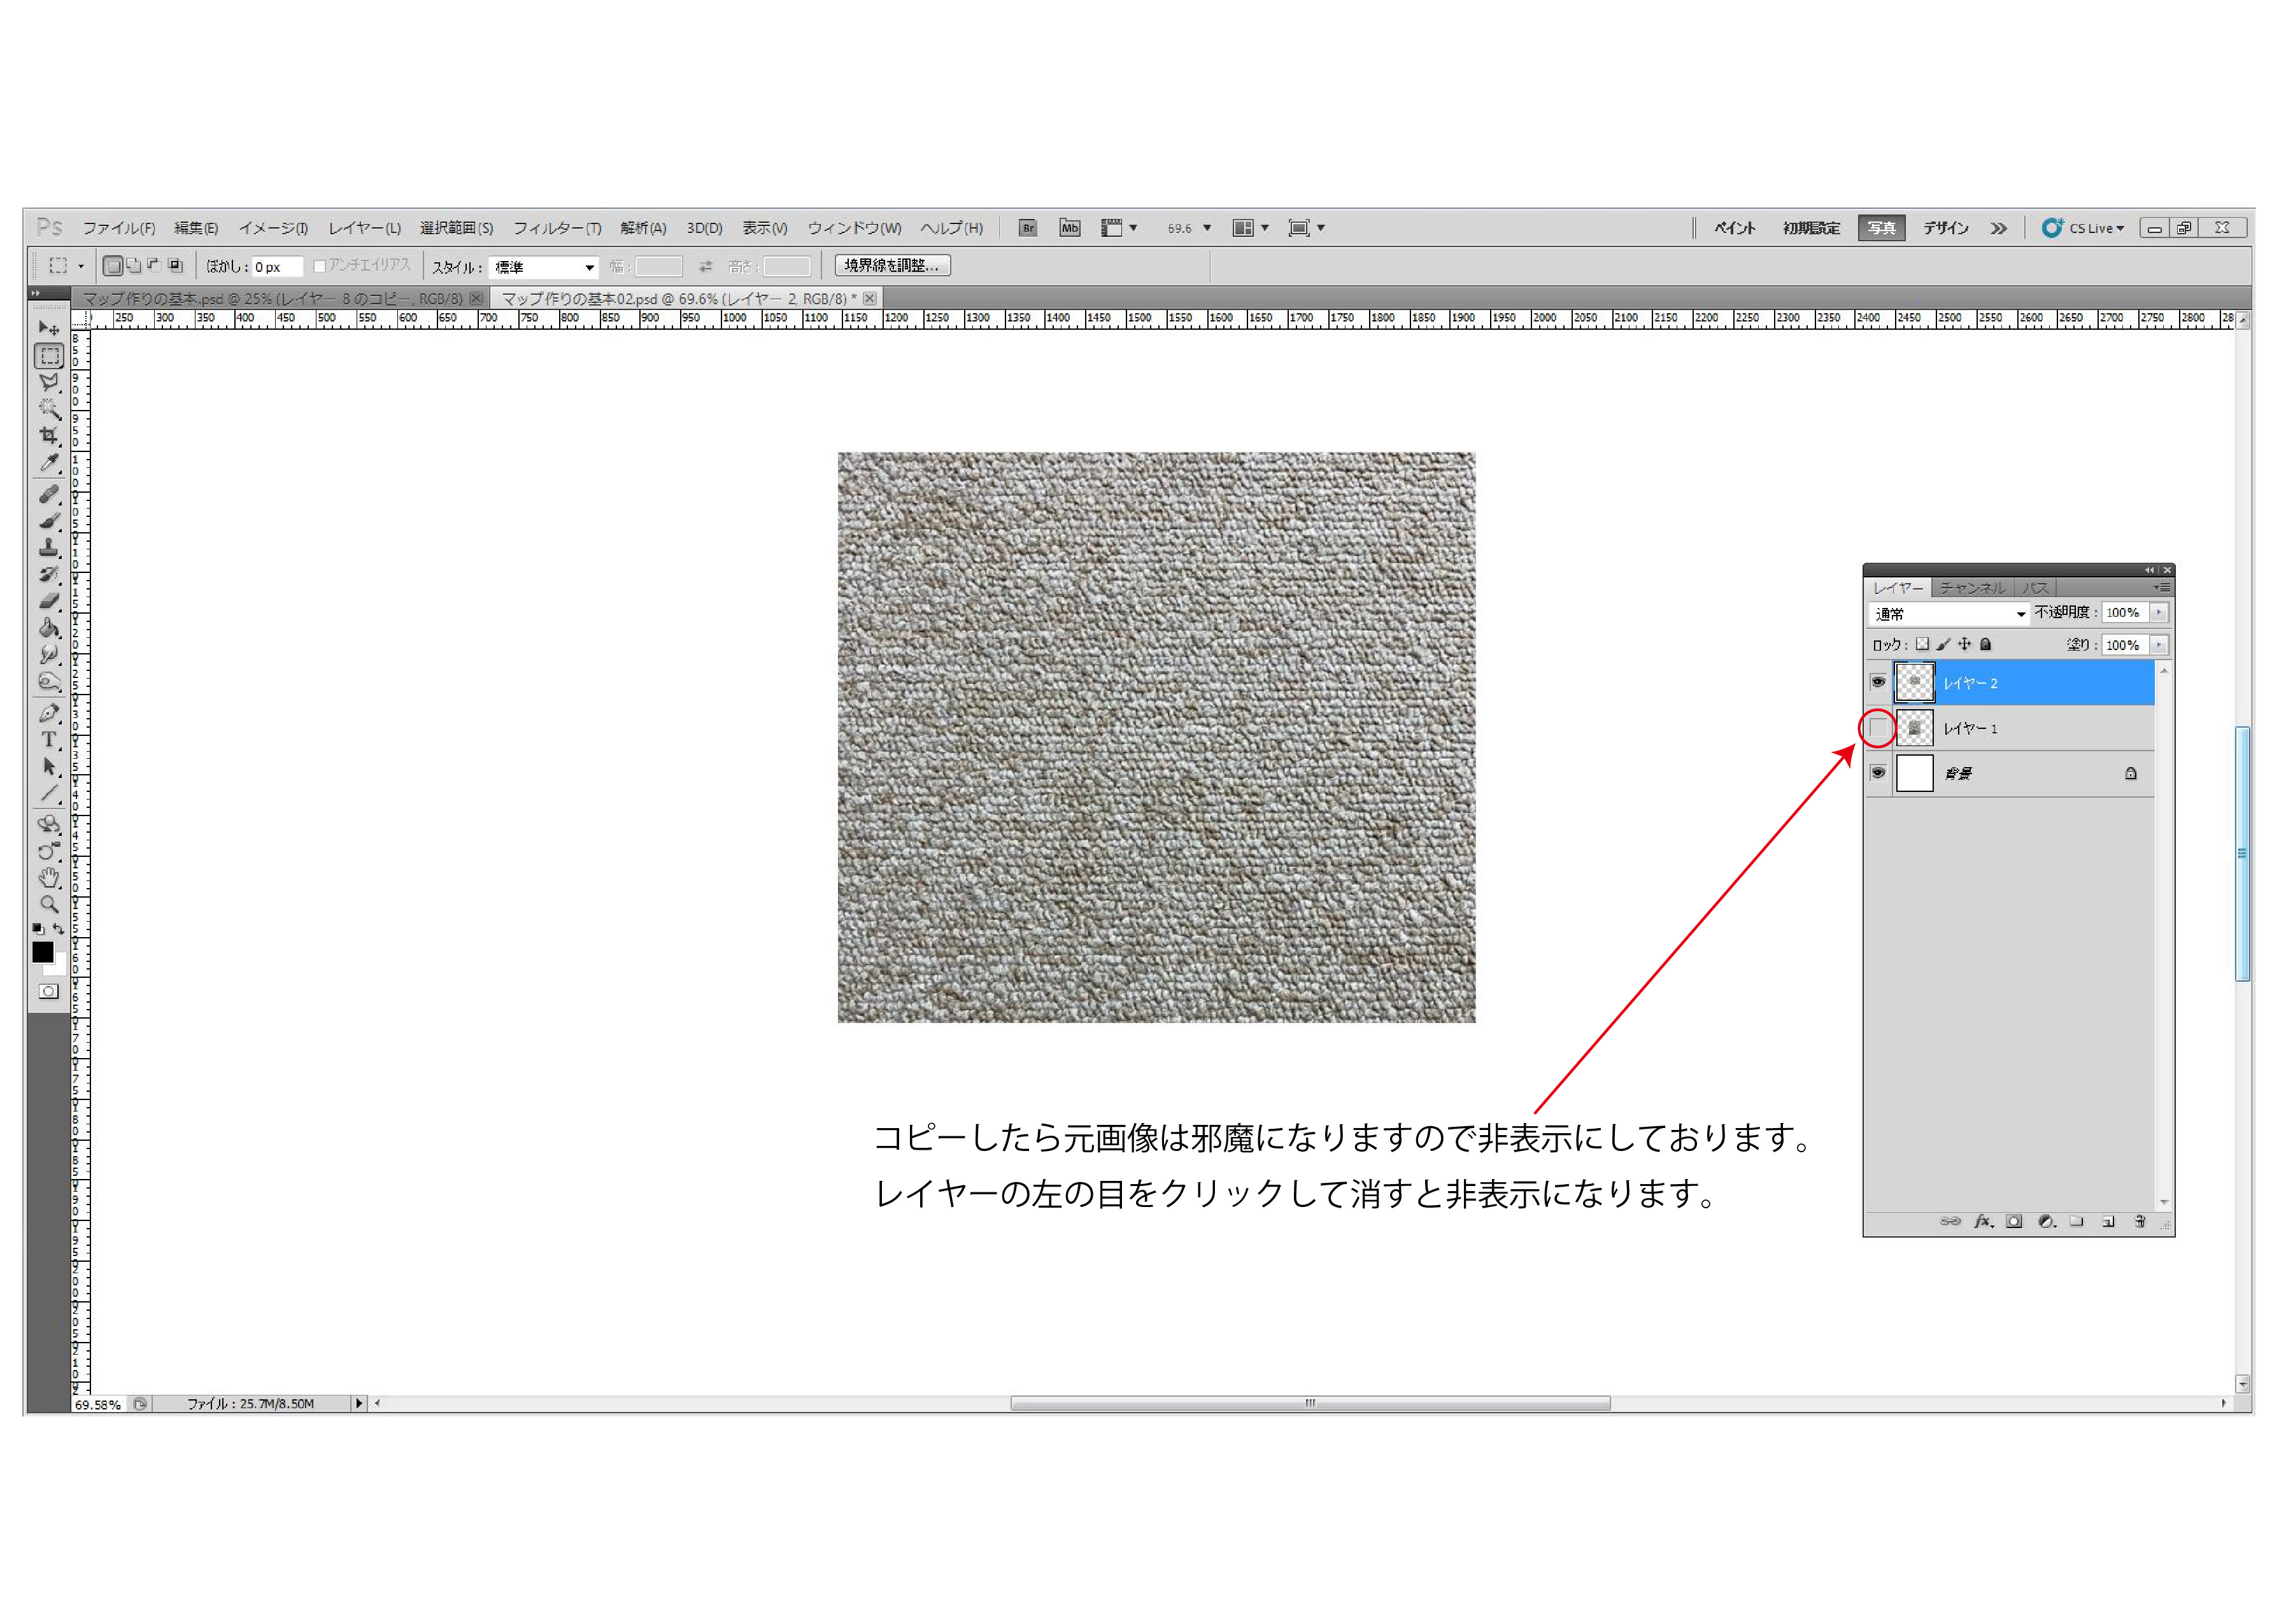Select the Horizontal Type tool

coord(48,740)
